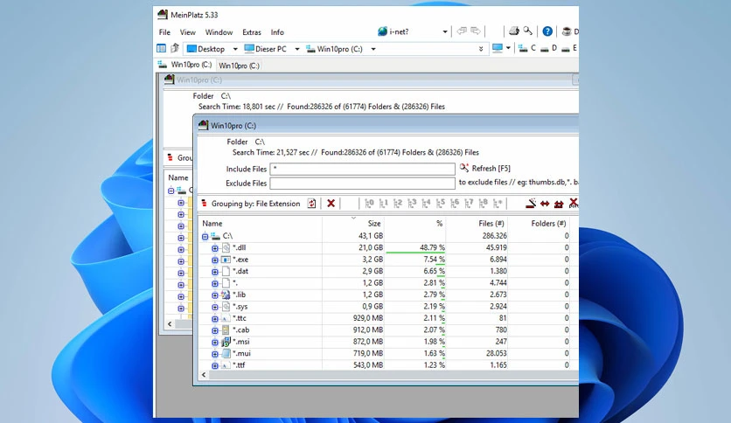Click the forward navigation arrow icon
This screenshot has height=423, width=731.
[475, 31]
